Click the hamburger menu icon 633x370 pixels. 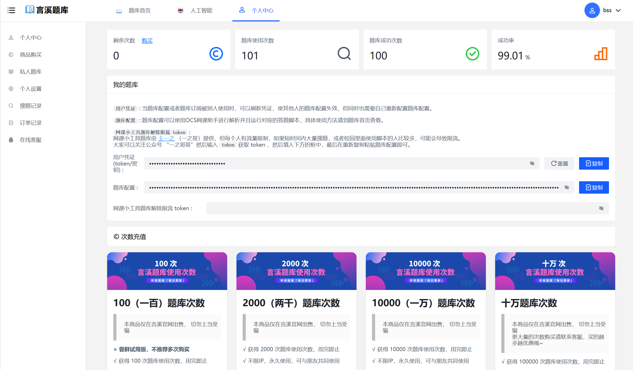pyautogui.click(x=11, y=10)
